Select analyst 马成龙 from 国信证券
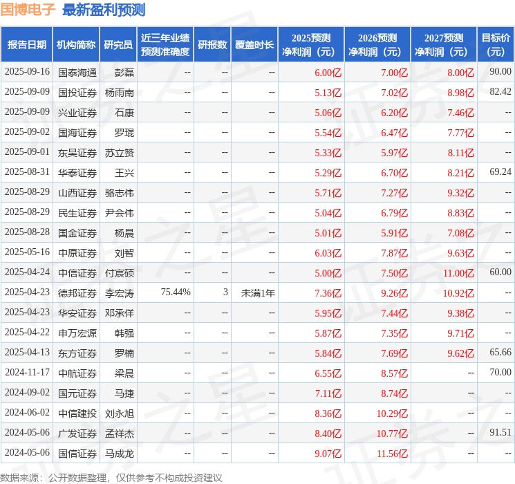515x484 pixels. point(119,454)
